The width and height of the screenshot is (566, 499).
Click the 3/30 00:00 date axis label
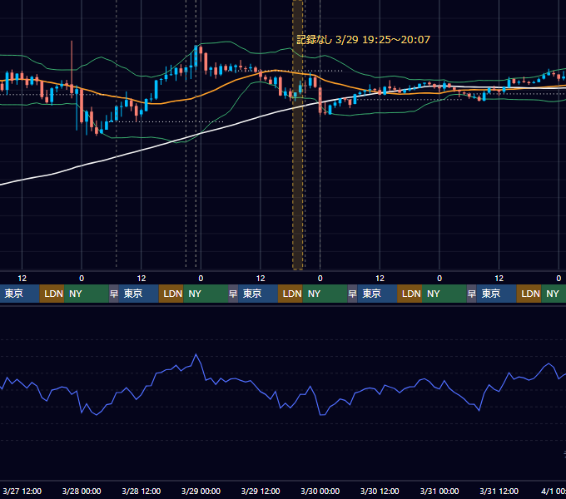[320, 491]
